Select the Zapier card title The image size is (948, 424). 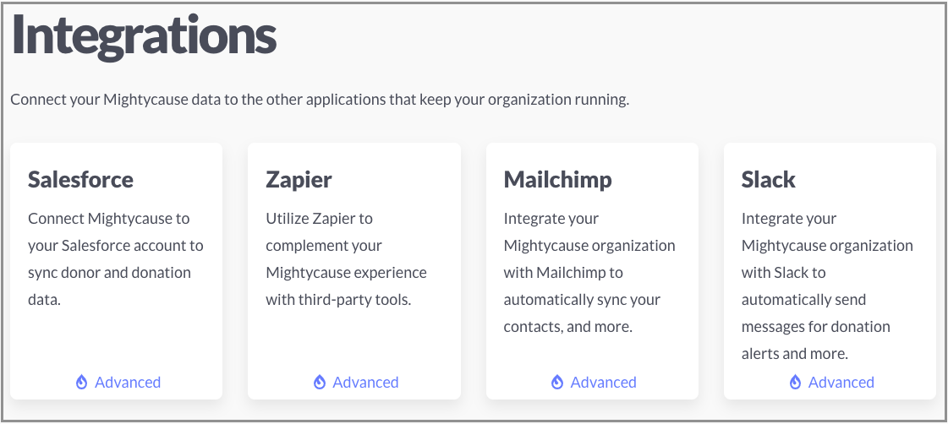pyautogui.click(x=299, y=180)
